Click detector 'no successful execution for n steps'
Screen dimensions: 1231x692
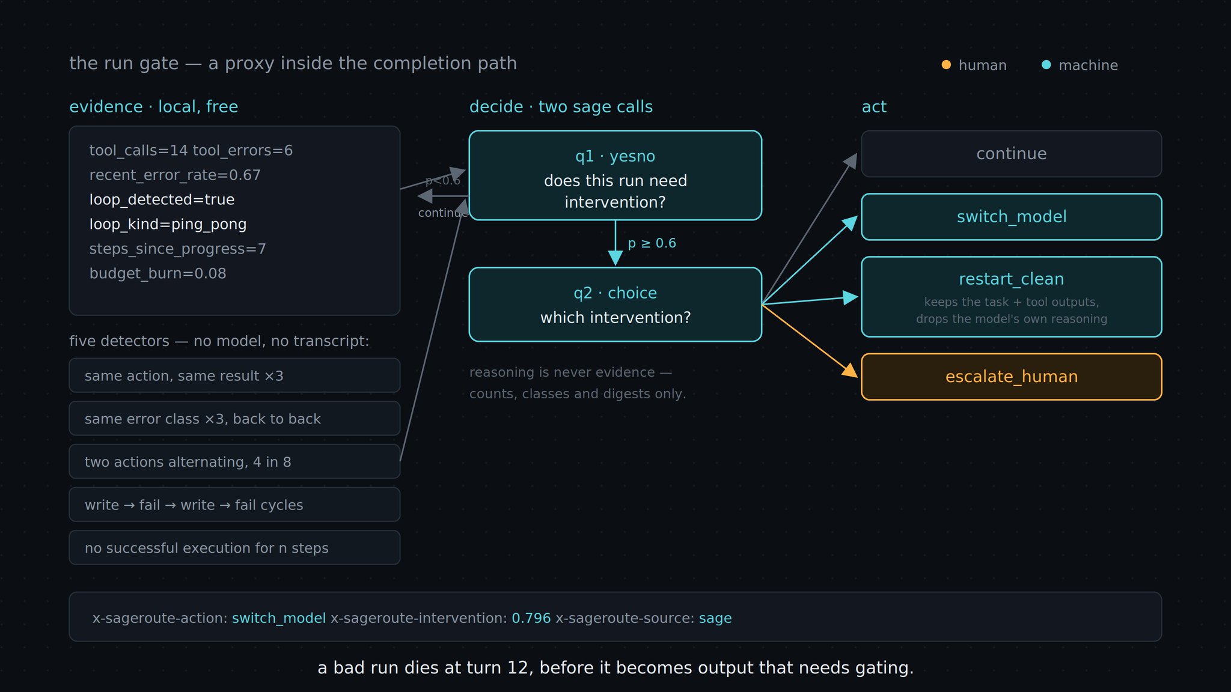point(234,548)
